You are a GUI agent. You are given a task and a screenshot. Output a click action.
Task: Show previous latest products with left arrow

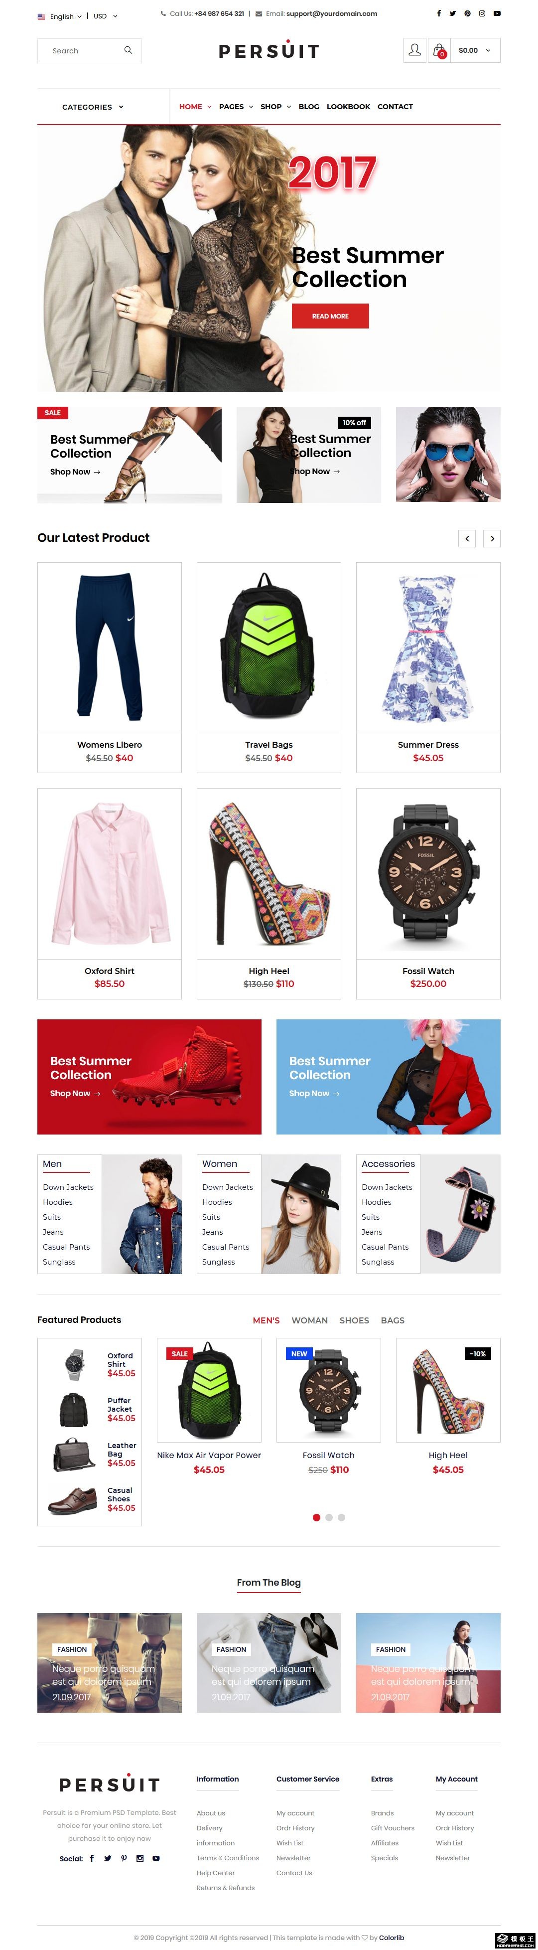[467, 538]
